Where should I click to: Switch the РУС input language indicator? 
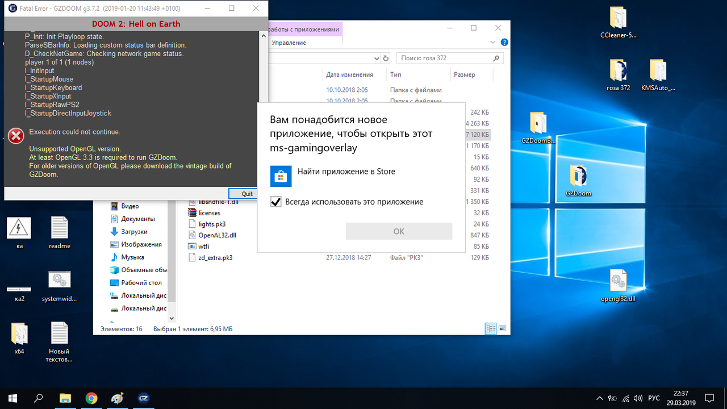(x=654, y=398)
